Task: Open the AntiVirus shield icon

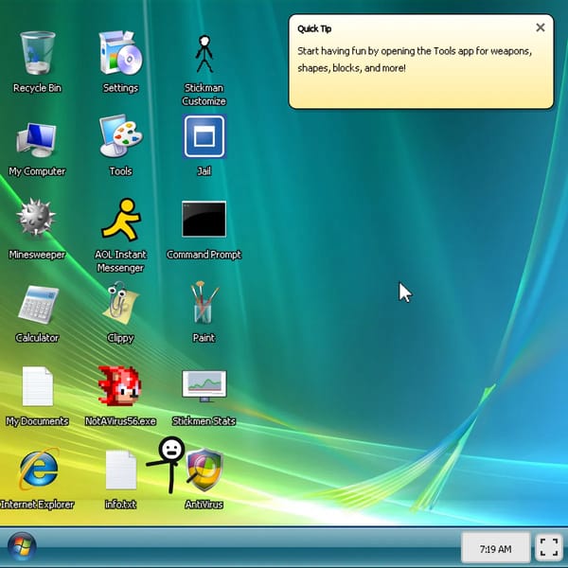Action: click(204, 470)
